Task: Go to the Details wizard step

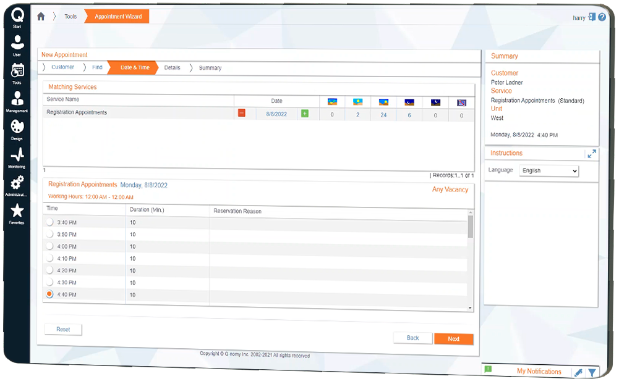Action: [x=172, y=68]
